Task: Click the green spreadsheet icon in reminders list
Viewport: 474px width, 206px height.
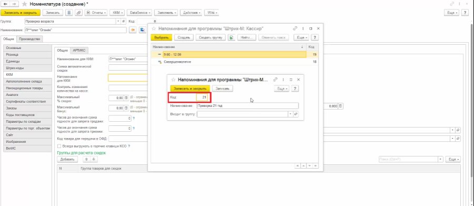Action: click(232, 37)
